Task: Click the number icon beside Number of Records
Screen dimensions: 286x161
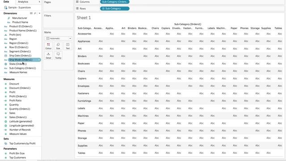Action: point(5,130)
